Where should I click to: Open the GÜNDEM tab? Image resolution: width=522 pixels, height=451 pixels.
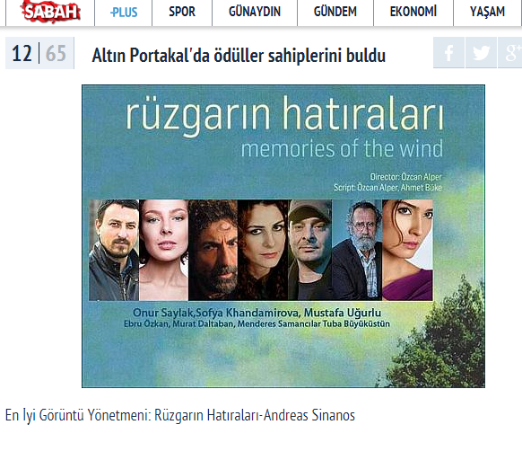335,12
